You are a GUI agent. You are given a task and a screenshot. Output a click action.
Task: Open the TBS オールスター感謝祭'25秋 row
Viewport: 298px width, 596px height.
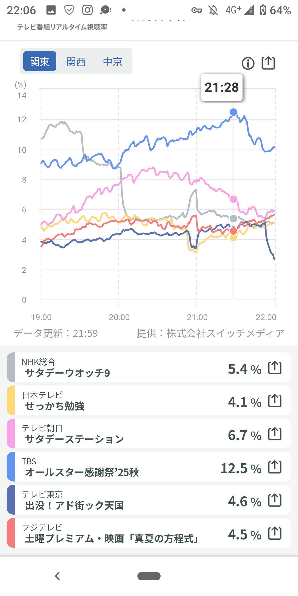[x=110, y=467]
